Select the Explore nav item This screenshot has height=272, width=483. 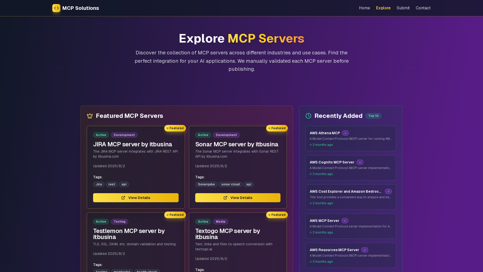pos(383,8)
